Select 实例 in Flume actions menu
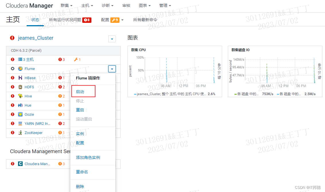325x192 pixels. tap(80, 134)
